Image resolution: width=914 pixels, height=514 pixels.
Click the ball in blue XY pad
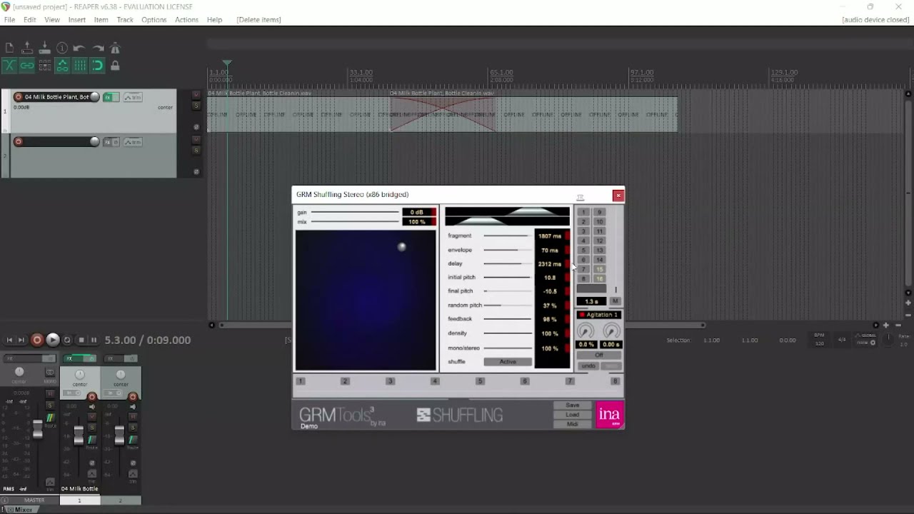[x=402, y=247]
